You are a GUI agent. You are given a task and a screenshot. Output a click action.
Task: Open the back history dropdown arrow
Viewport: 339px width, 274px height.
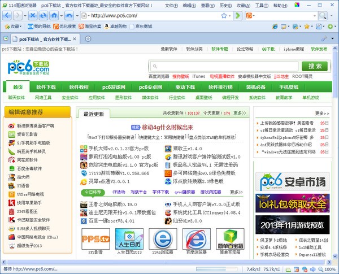click(x=25, y=16)
